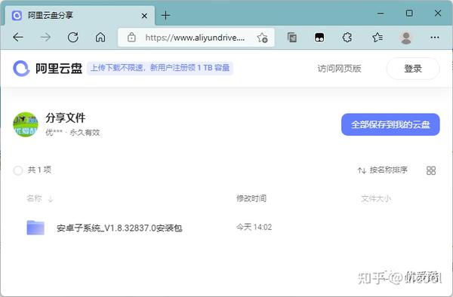Open browser settings and more menu
Screen dimensions: 453x297
pos(435,38)
